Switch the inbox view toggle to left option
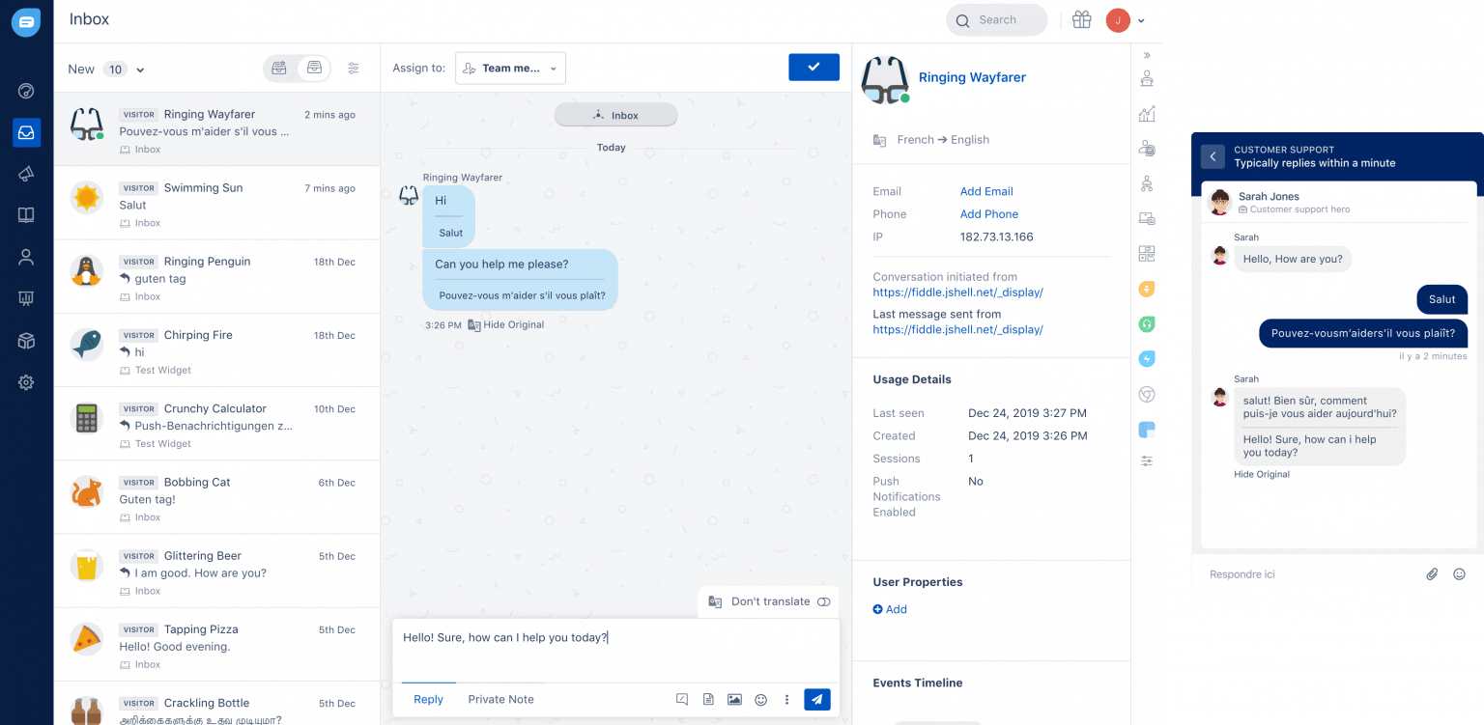This screenshot has height=725, width=1484. 279,69
